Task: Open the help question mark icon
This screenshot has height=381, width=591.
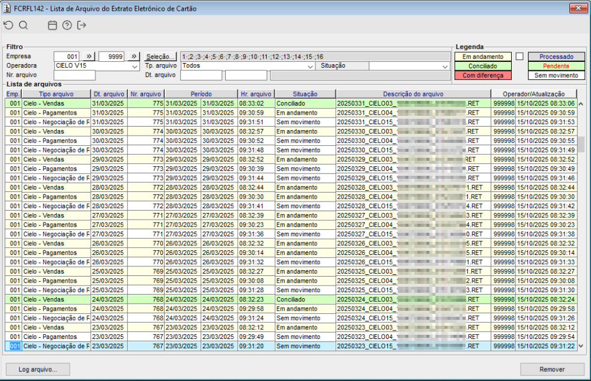Action: point(67,25)
